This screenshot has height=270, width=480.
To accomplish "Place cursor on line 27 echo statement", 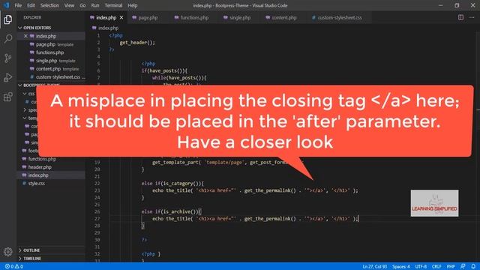I will 255,219.
